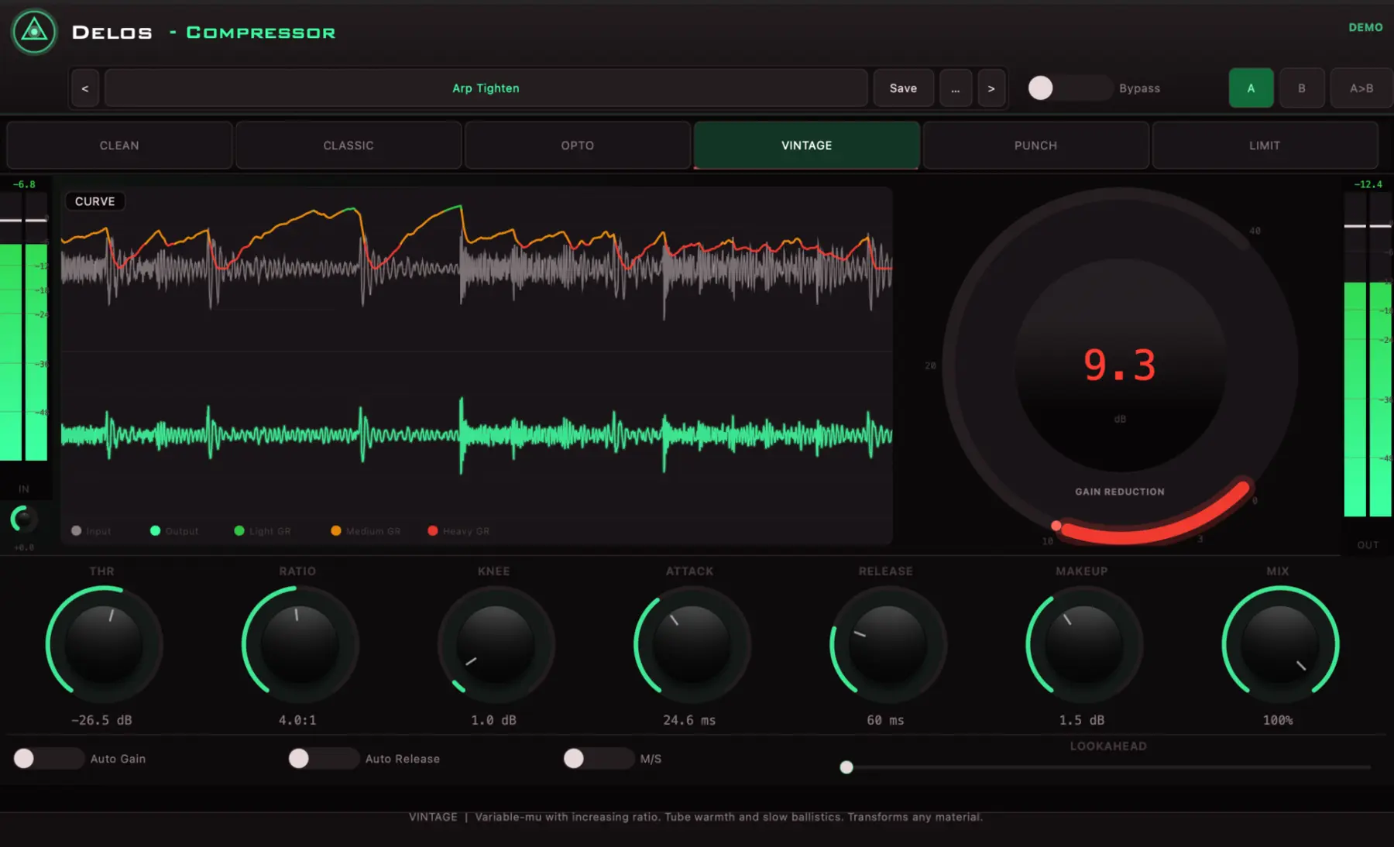This screenshot has height=847, width=1394.
Task: Select the B comparison slot
Action: 1302,88
